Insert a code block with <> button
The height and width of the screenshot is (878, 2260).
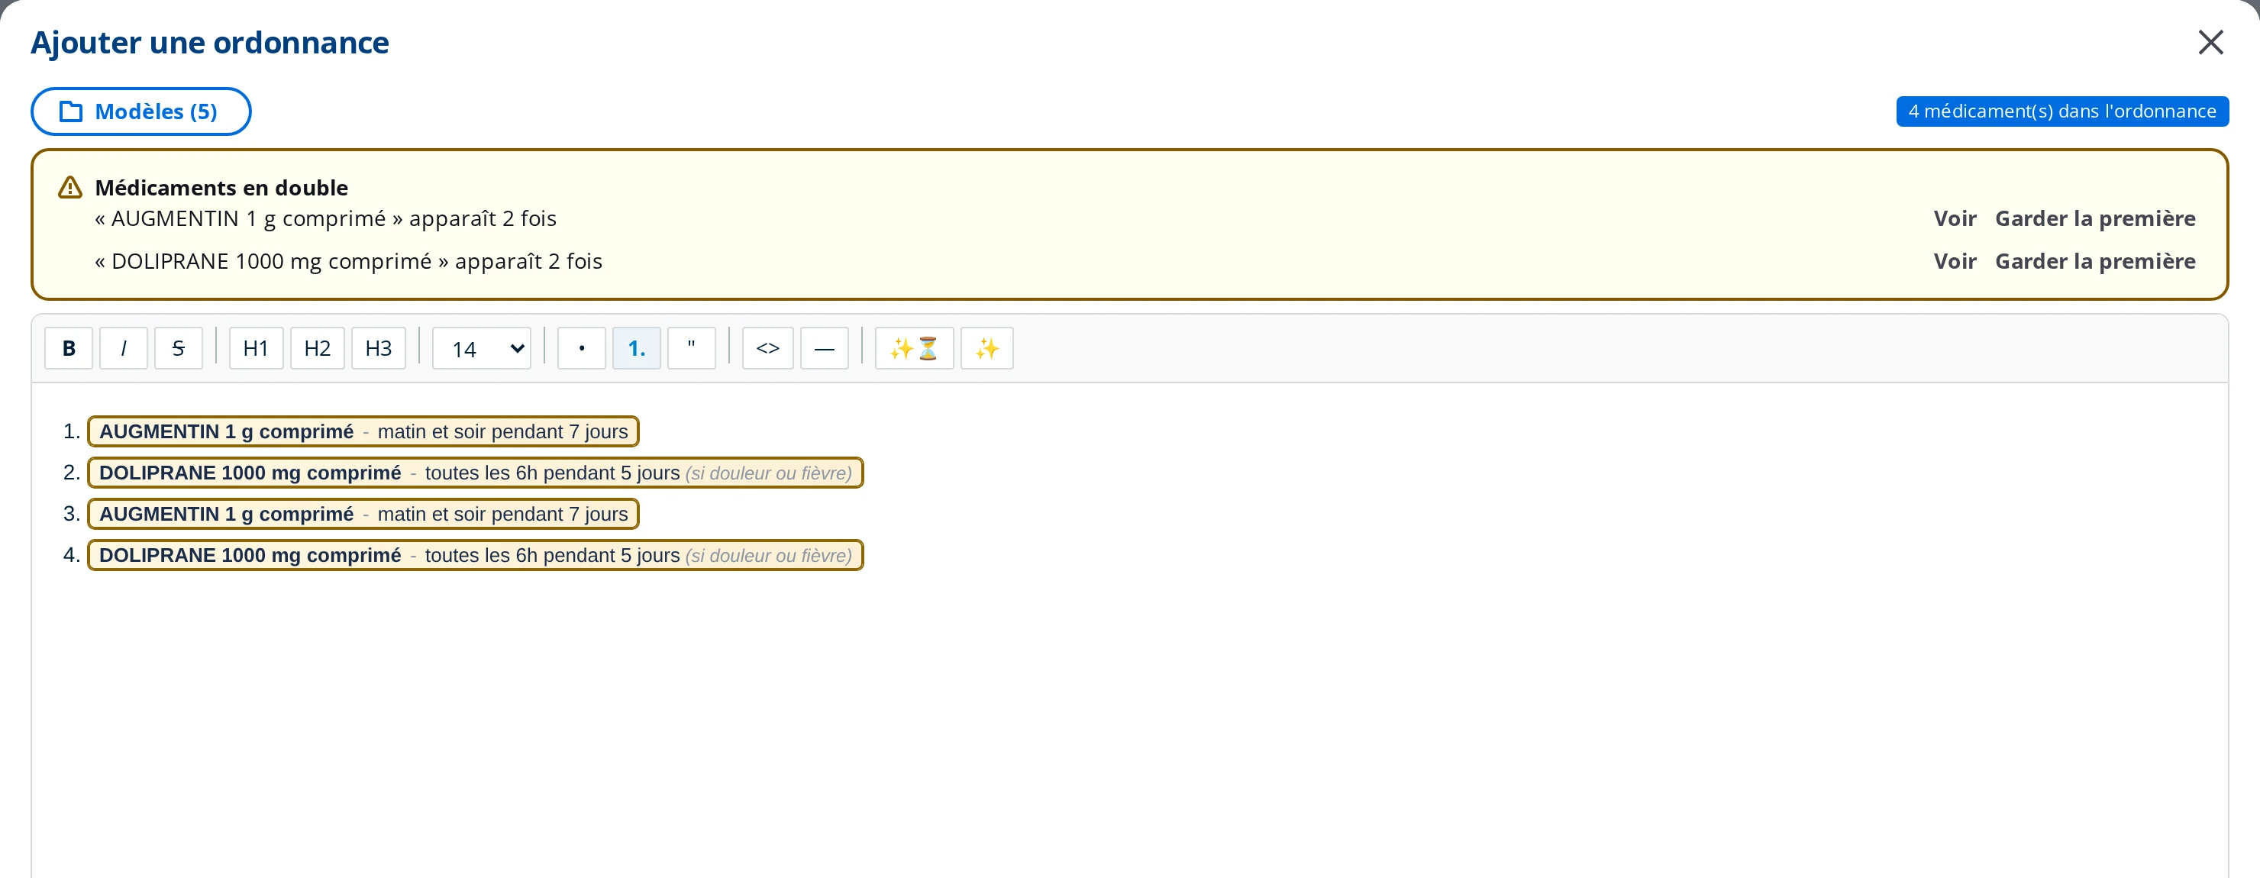coord(767,348)
